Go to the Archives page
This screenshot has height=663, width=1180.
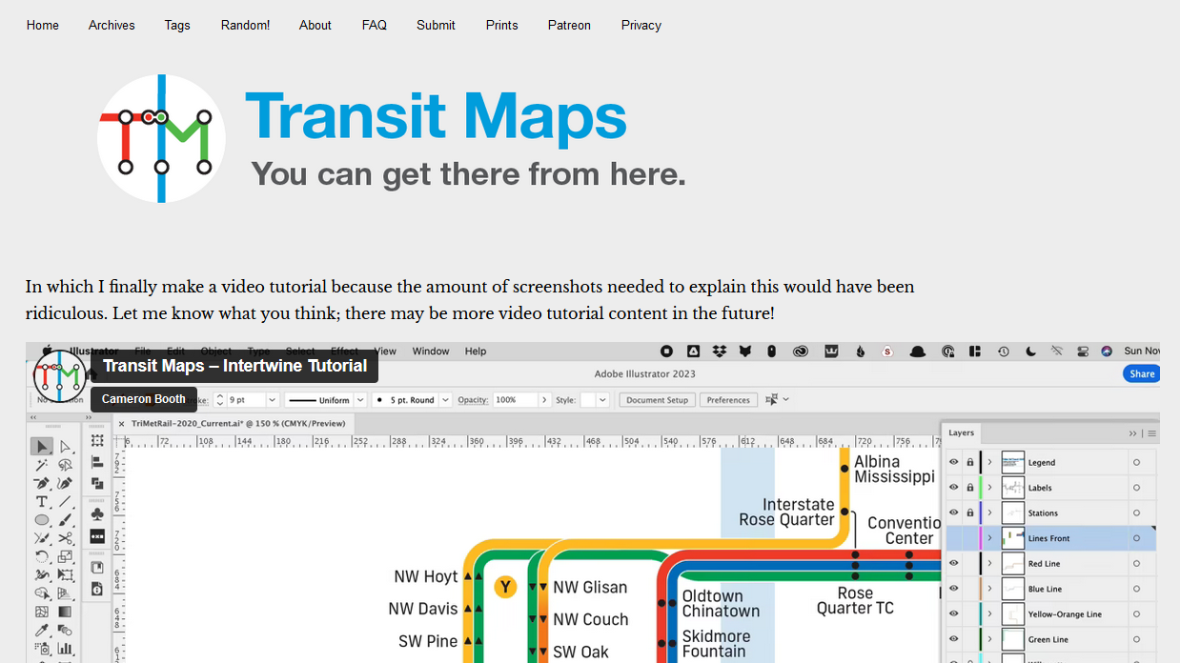click(x=112, y=26)
